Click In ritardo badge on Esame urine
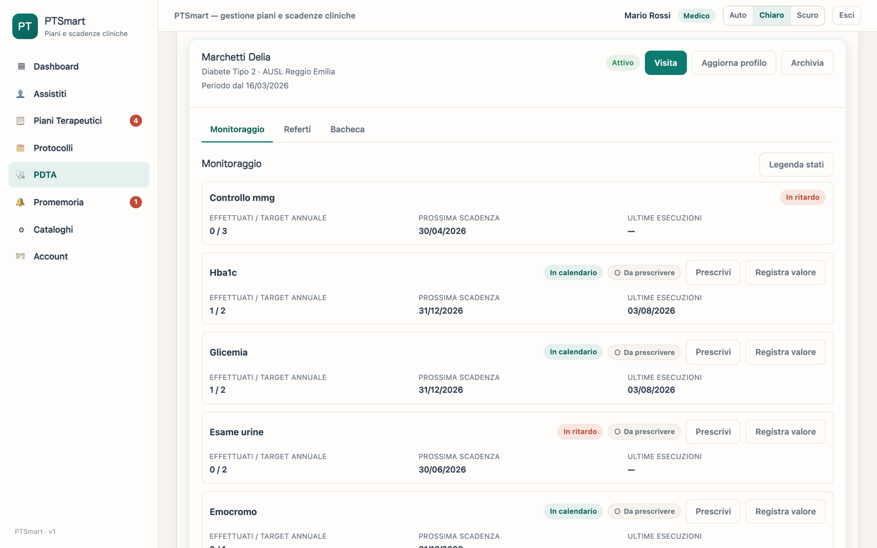The width and height of the screenshot is (877, 548). 580,432
